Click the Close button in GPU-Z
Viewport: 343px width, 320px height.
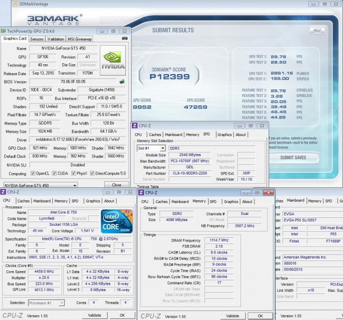pyautogui.click(x=117, y=184)
